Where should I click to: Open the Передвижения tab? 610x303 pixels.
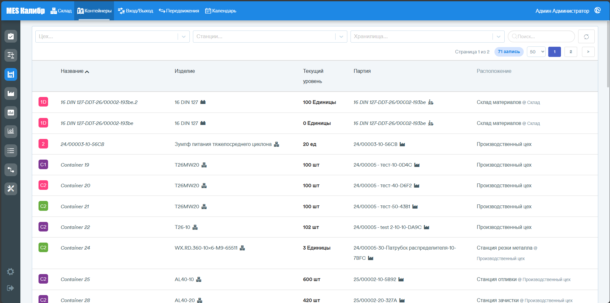point(179,11)
